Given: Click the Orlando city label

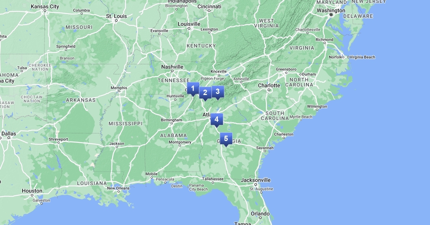Looking at the screenshot, I should [260, 214].
